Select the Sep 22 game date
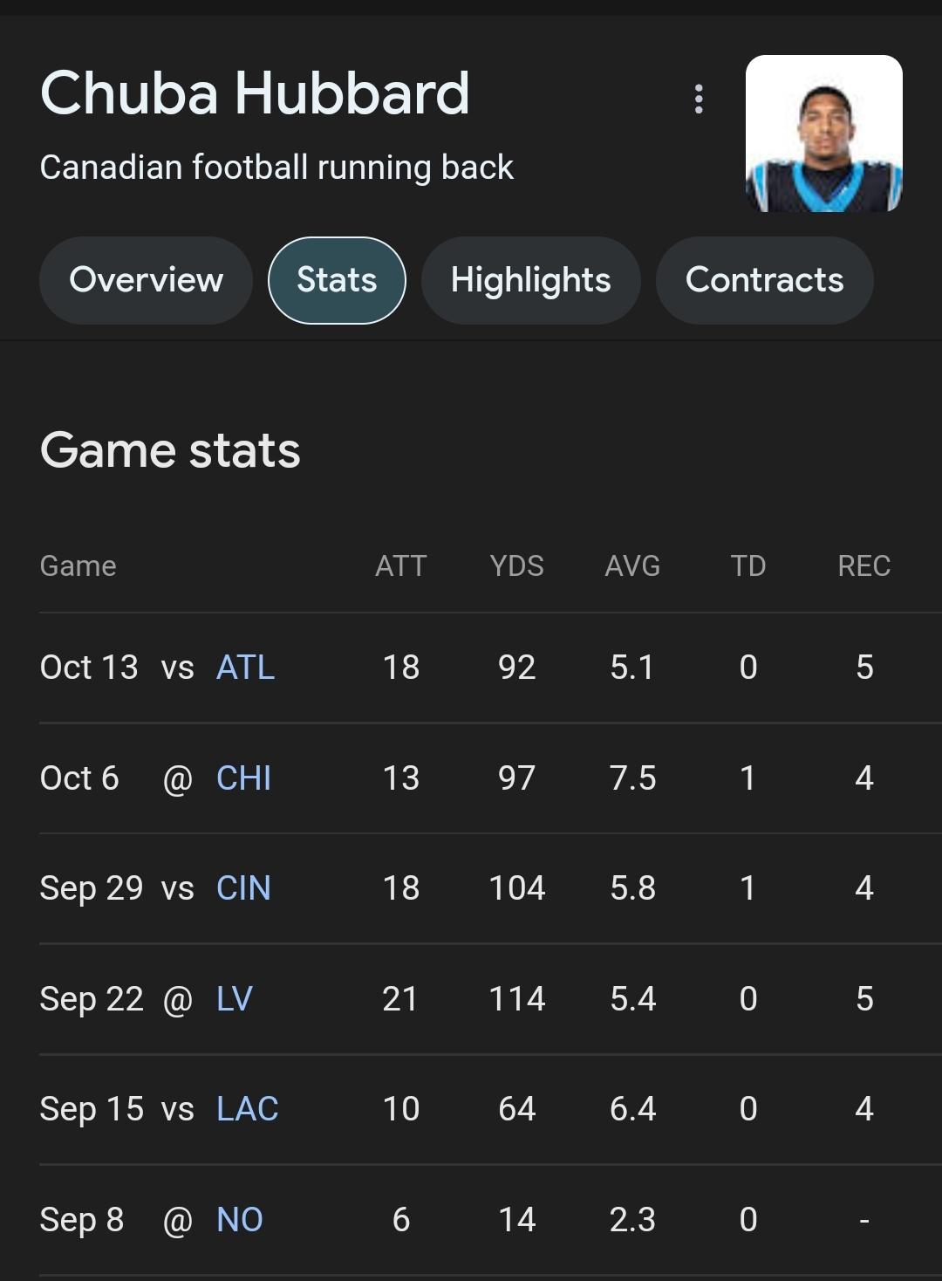Viewport: 942px width, 1281px height. 92,999
